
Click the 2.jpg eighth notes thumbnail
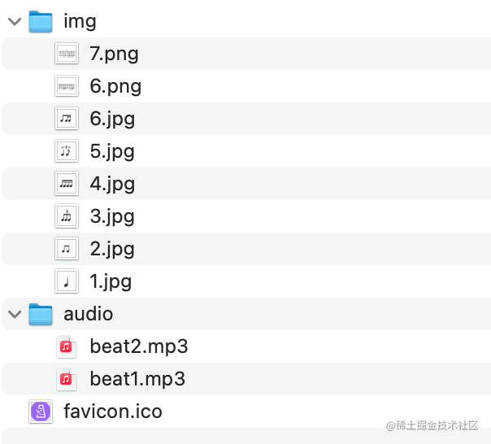67,249
